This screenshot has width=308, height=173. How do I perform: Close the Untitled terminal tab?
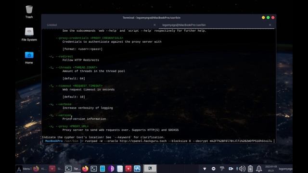[154, 25]
